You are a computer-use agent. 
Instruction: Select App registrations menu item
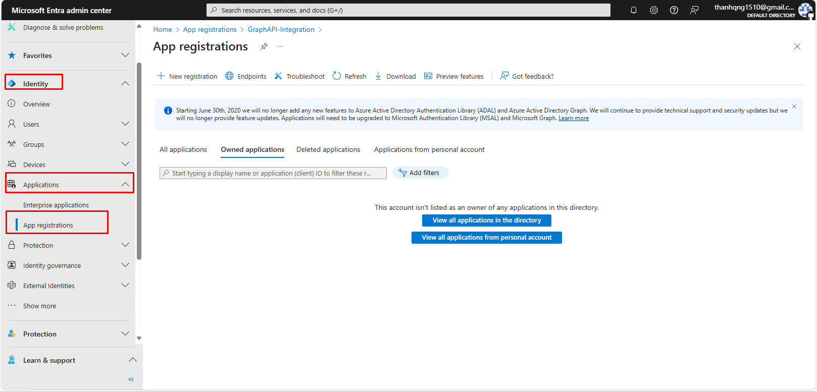click(48, 225)
